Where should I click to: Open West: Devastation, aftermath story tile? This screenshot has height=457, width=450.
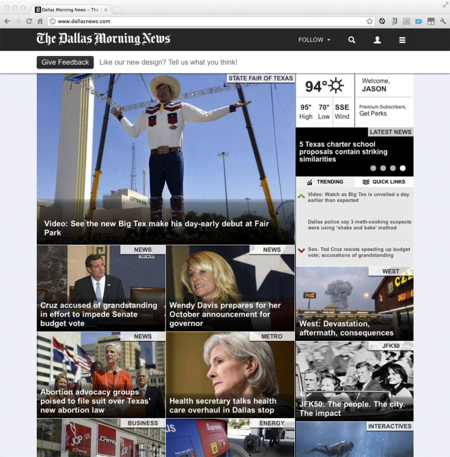[354, 304]
